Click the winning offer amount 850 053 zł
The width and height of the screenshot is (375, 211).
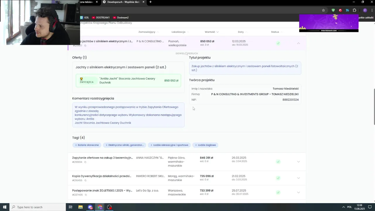click(x=171, y=81)
